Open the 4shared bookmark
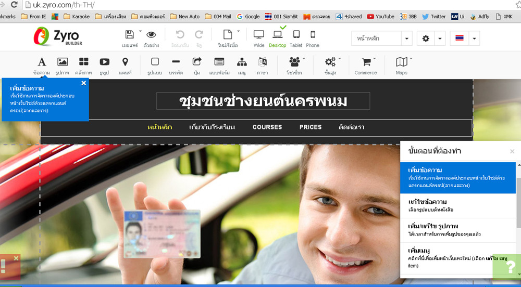 point(349,17)
